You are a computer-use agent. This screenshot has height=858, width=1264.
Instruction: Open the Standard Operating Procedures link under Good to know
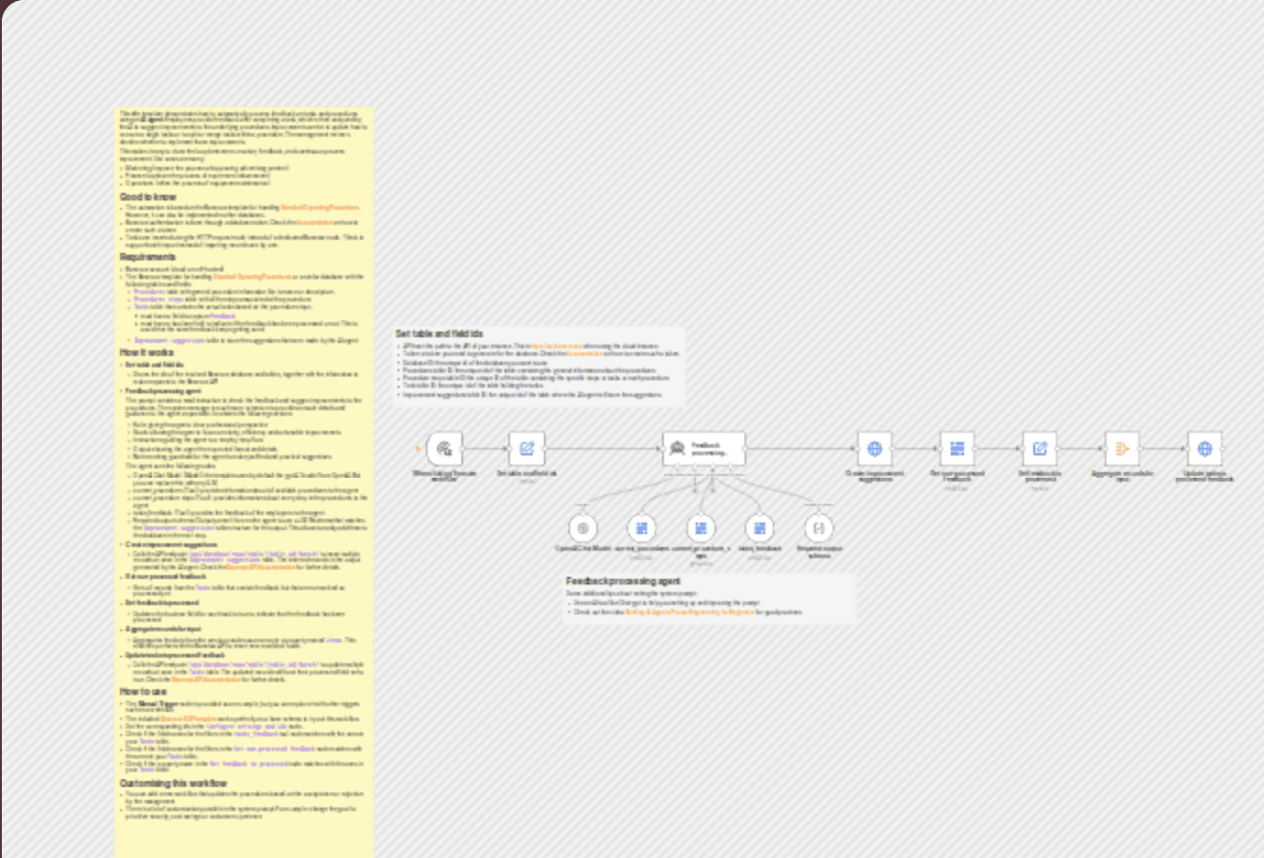(x=320, y=207)
